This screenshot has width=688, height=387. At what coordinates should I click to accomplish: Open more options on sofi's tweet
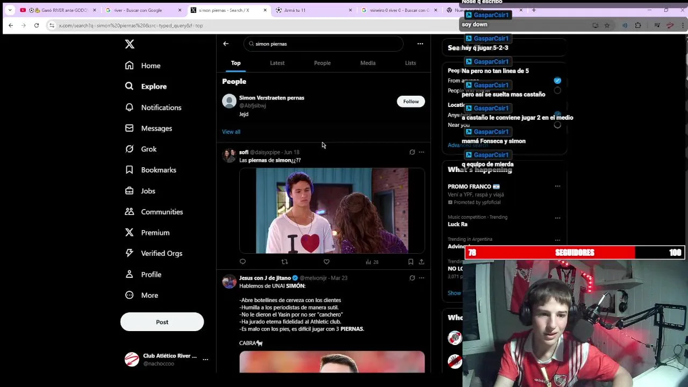pyautogui.click(x=421, y=152)
